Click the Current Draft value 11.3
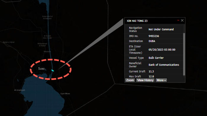Image resolution: width=207 pixels, height=116 pixels. pyautogui.click(x=151, y=72)
